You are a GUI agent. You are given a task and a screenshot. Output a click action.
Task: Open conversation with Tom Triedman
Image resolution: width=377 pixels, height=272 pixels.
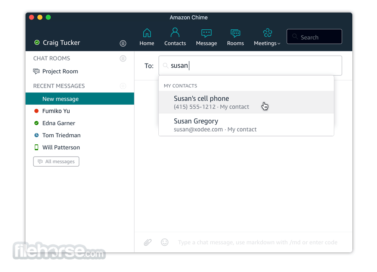80,135
